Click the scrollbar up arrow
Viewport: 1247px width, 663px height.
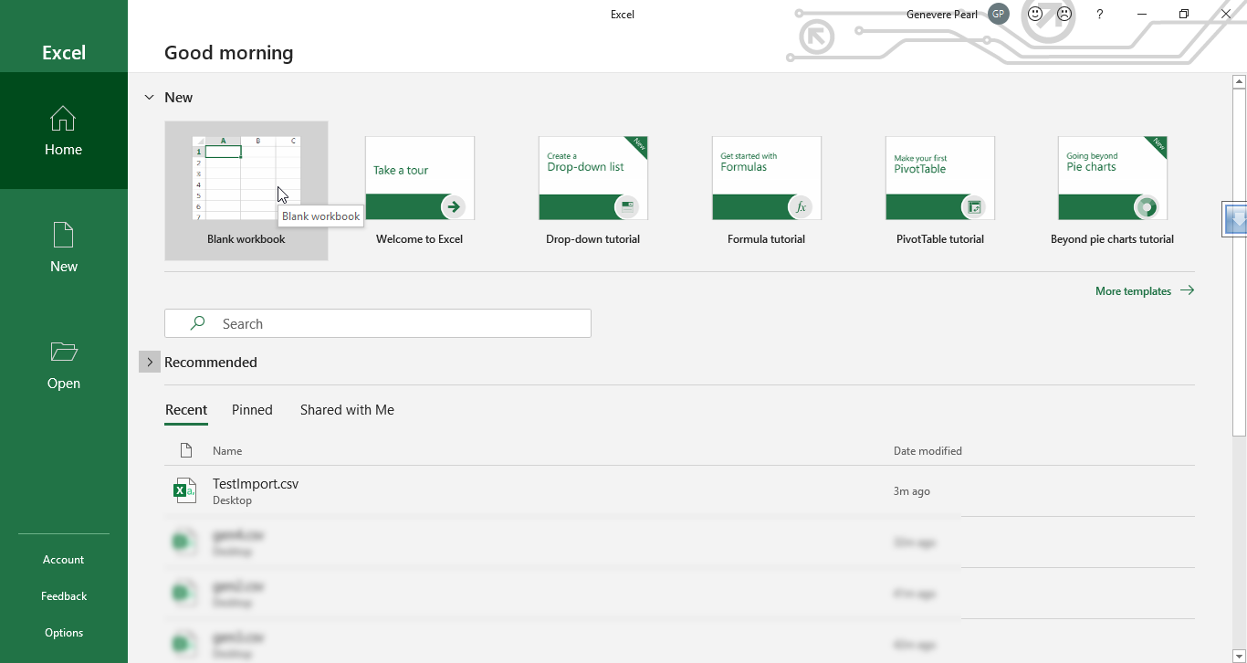(1239, 82)
